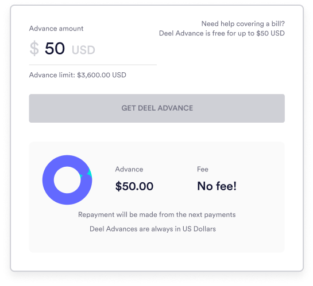Click the 'Advance' label in the summary

(x=129, y=169)
